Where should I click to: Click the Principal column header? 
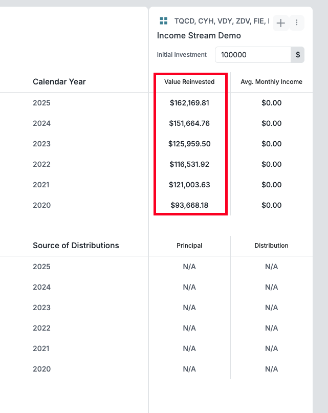tap(189, 246)
